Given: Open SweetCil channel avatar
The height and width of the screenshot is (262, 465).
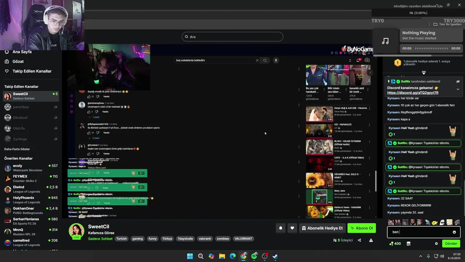Looking at the screenshot, I should click(x=77, y=231).
